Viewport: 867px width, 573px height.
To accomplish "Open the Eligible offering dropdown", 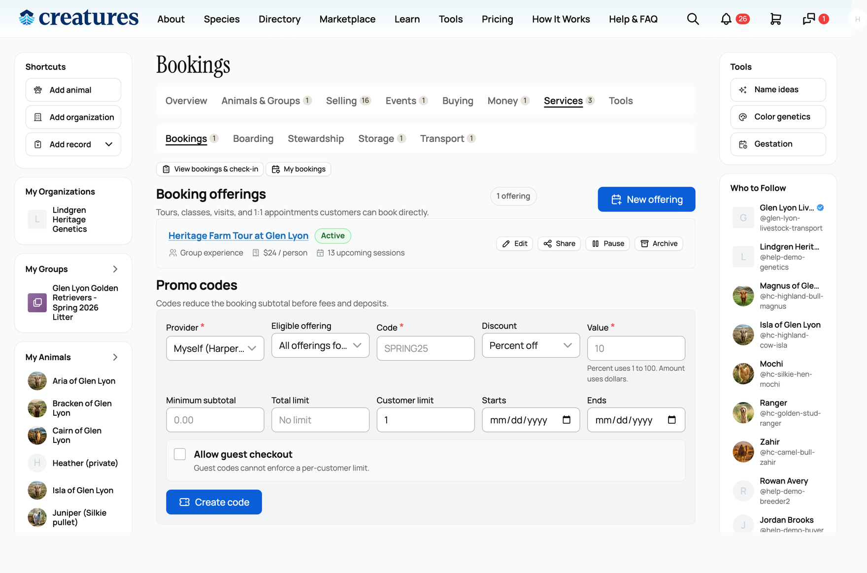I will point(320,345).
